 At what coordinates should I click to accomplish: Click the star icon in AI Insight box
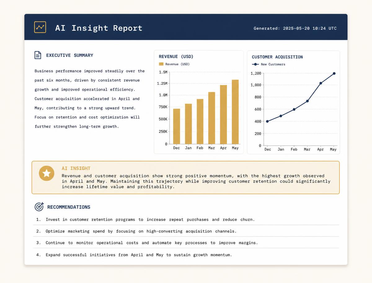46,173
